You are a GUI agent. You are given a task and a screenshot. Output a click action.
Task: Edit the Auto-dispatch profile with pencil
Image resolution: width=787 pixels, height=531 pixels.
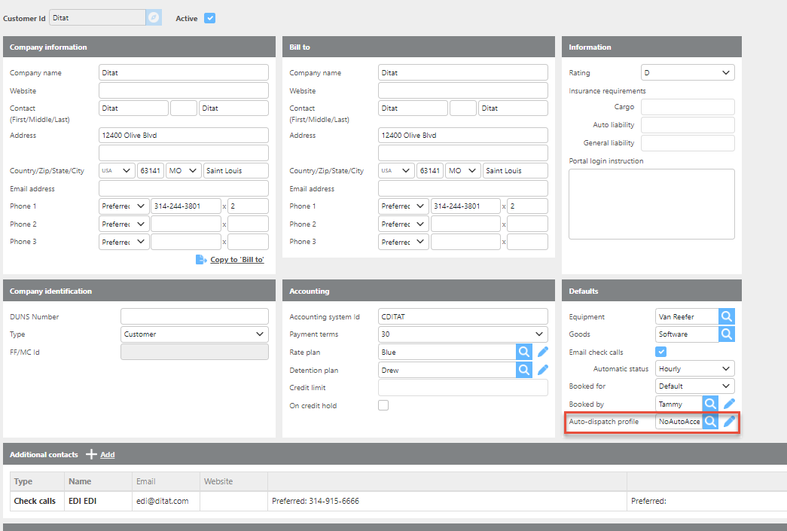[729, 422]
